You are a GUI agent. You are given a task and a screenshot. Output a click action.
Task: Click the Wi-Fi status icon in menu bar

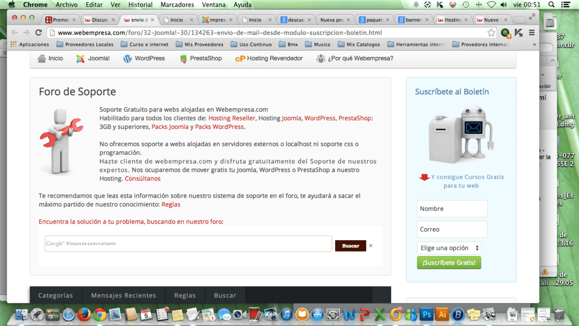[491, 4]
